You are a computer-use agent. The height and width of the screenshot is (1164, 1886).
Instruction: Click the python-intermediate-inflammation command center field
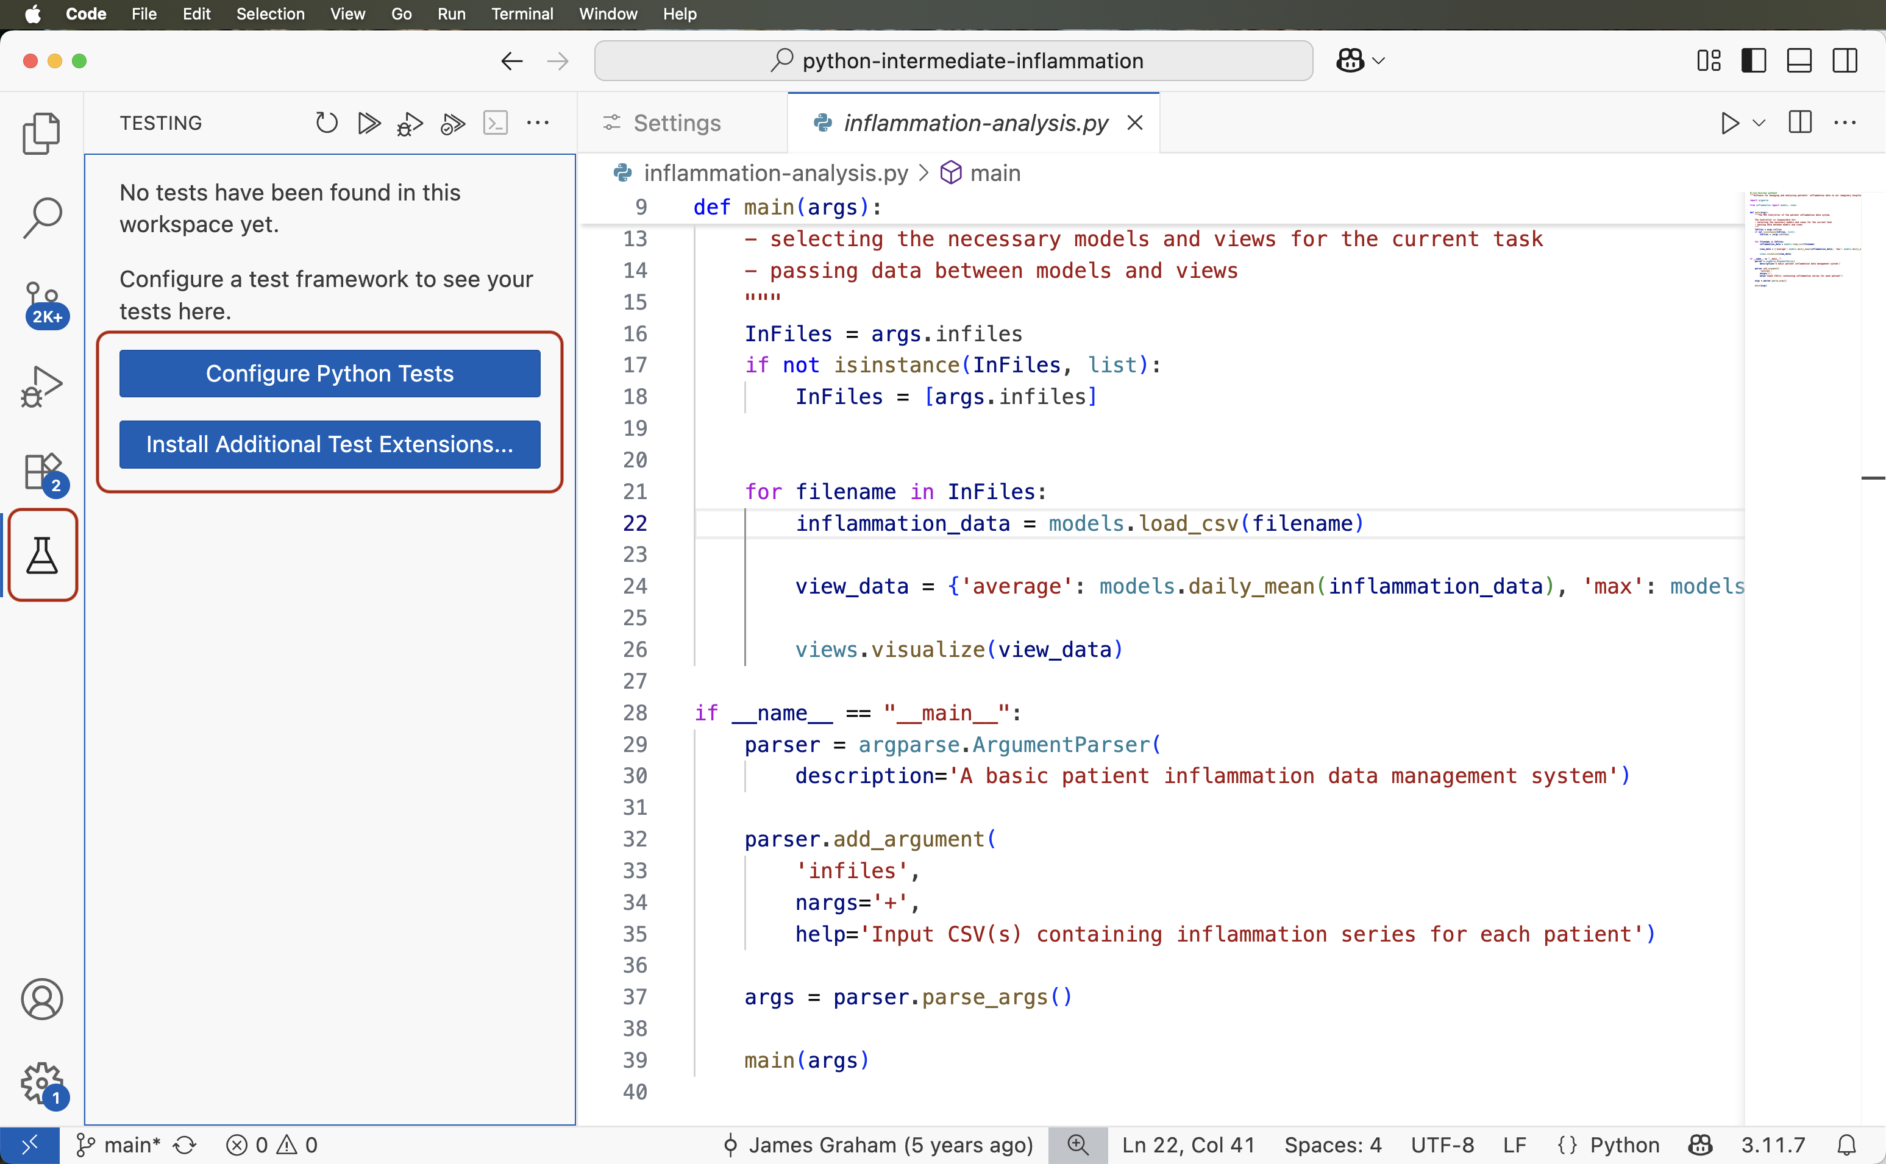point(952,60)
